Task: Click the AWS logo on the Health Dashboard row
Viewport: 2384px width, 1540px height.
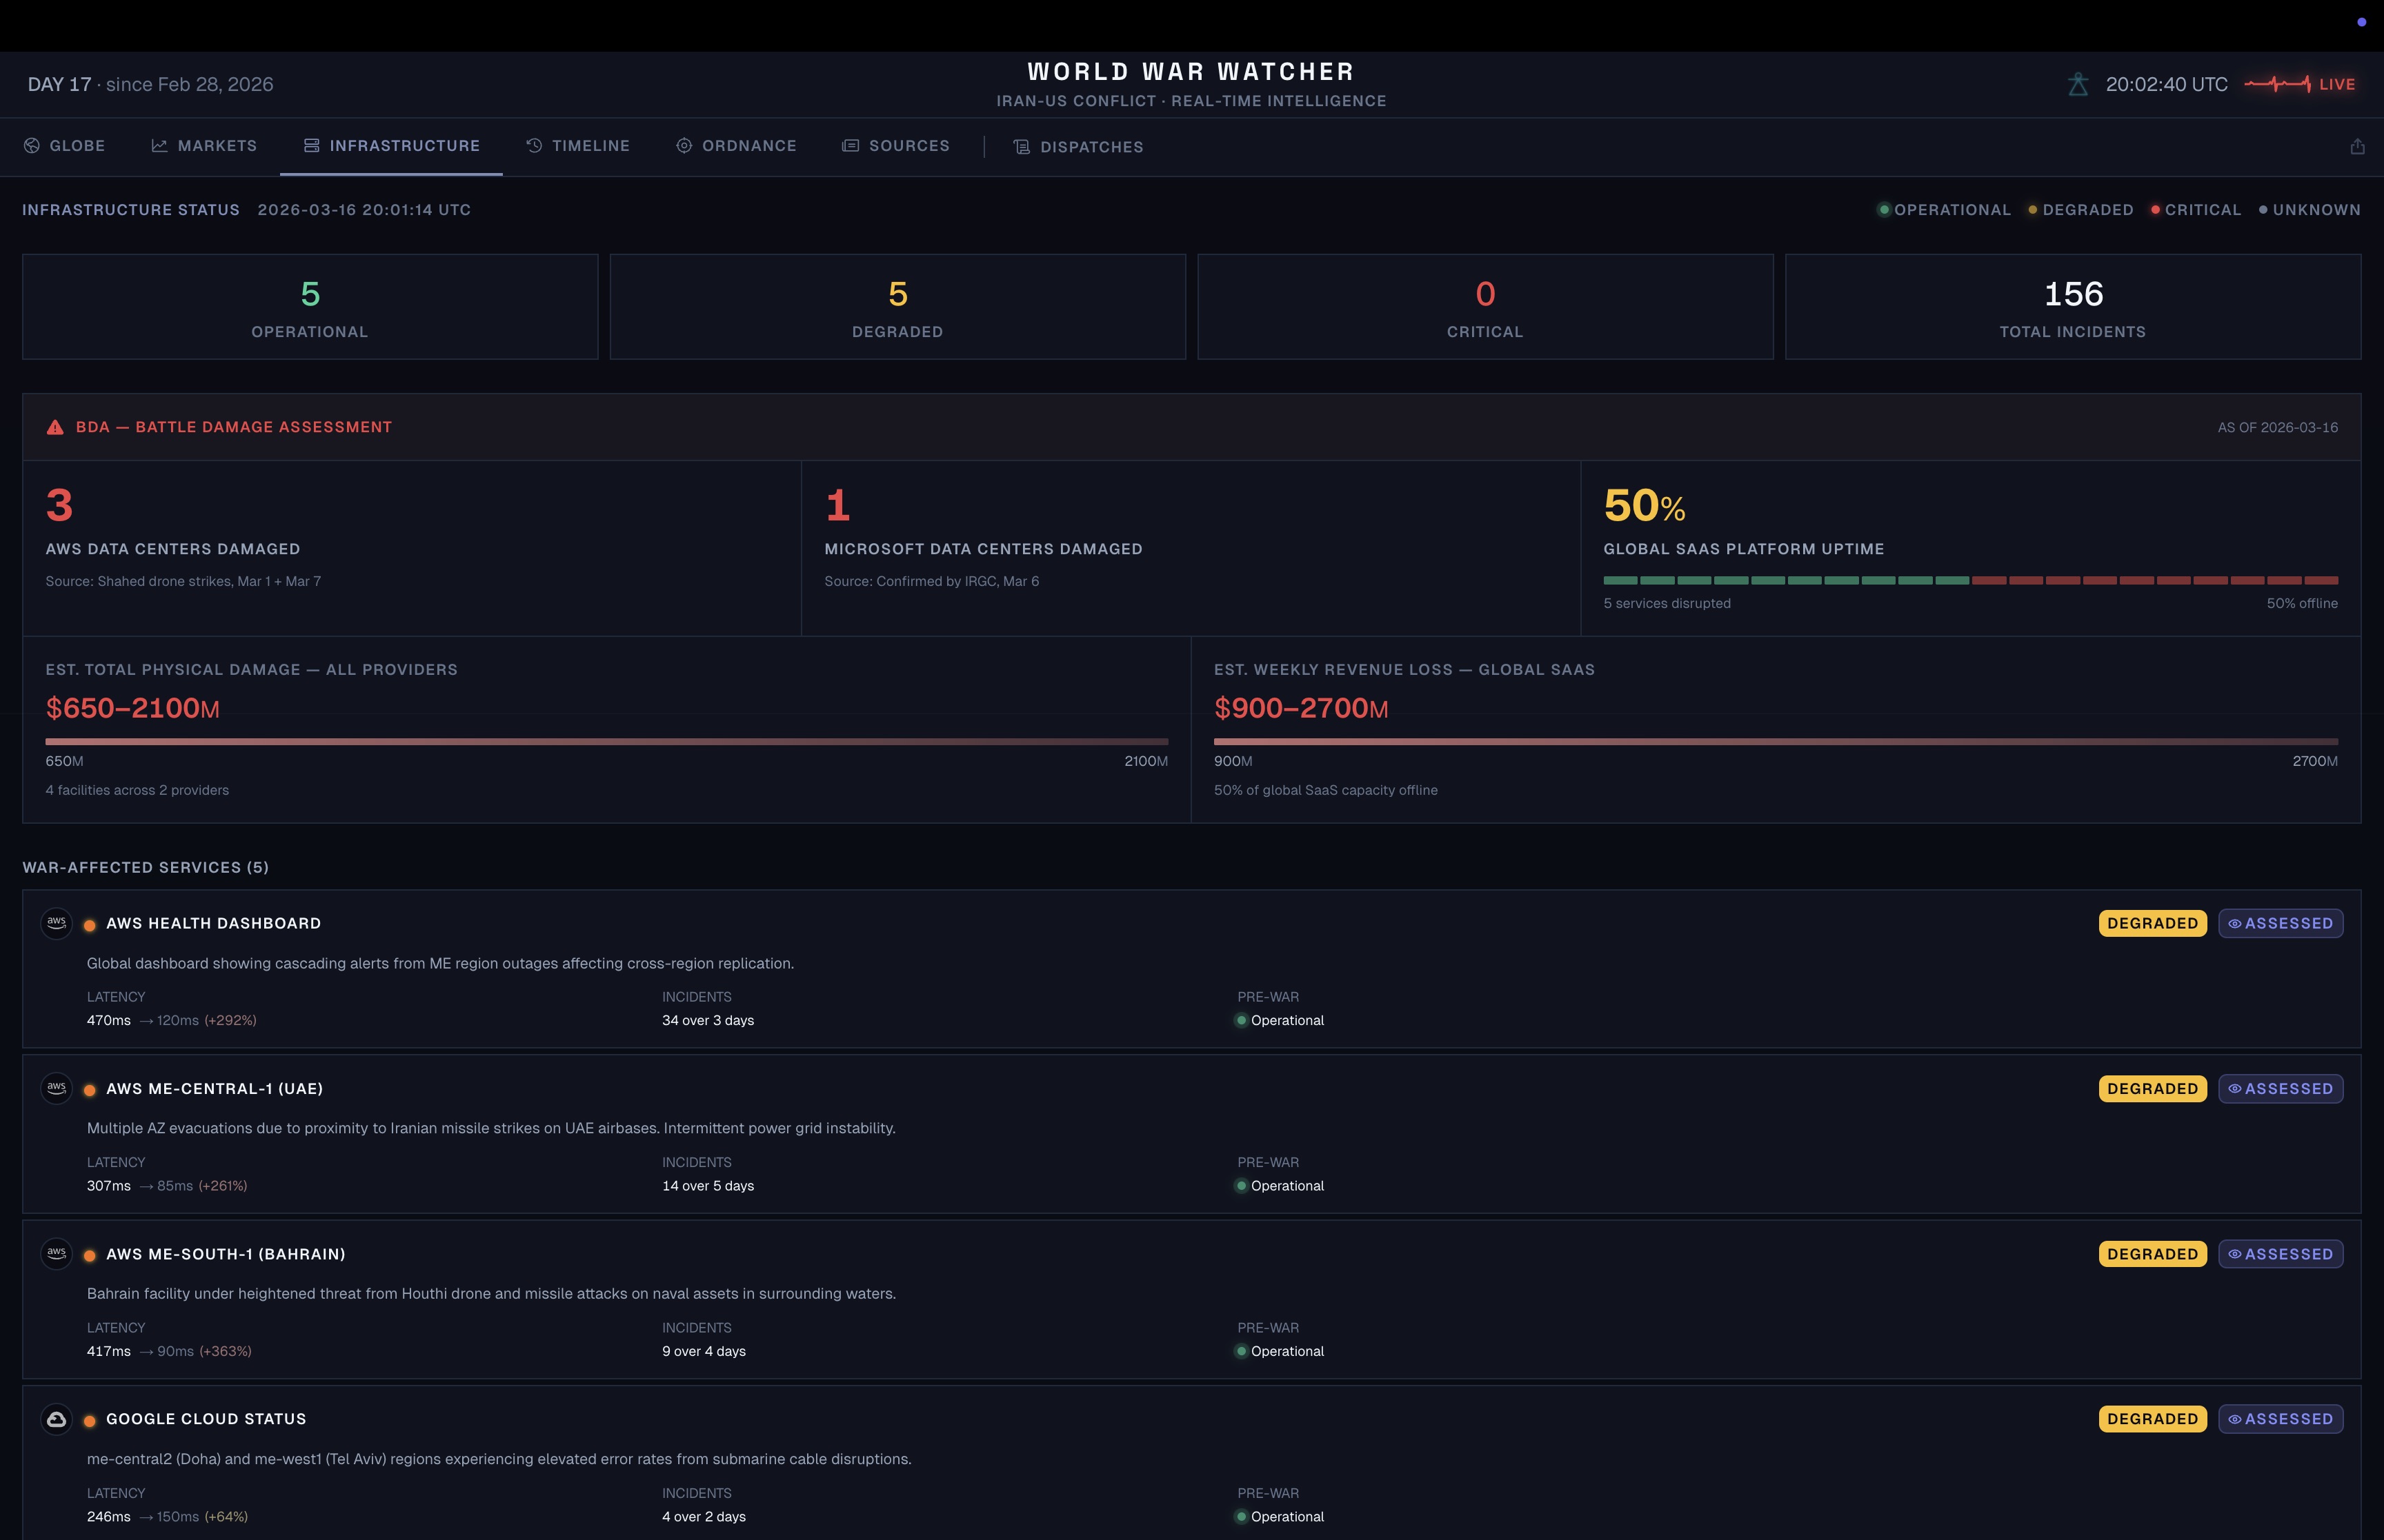Action: [x=56, y=923]
